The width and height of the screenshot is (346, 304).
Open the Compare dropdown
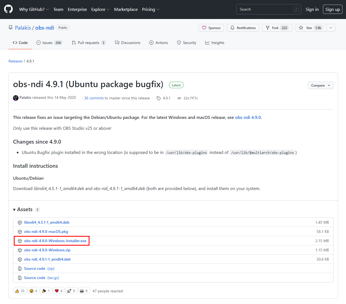[x=321, y=85]
